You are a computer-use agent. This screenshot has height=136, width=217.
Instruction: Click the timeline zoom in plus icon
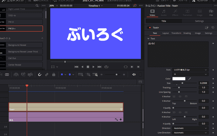tap(124, 75)
